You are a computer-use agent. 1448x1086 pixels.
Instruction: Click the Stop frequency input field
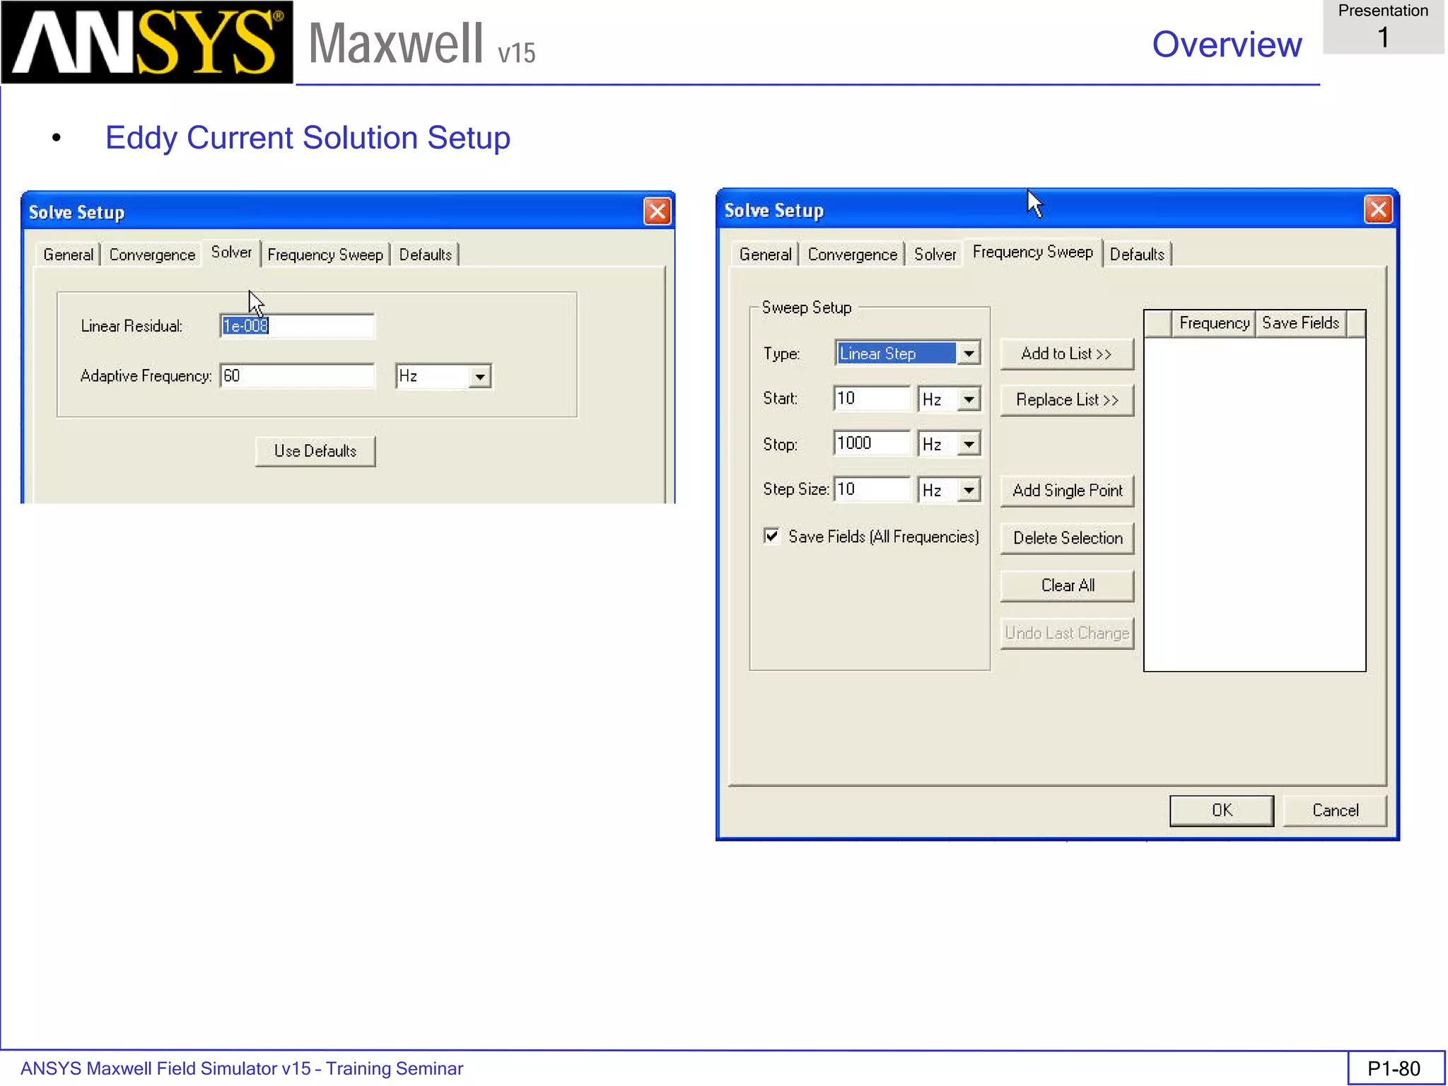click(872, 443)
